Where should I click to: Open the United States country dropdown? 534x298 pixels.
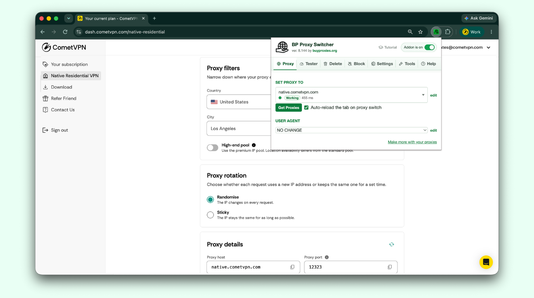tap(239, 102)
